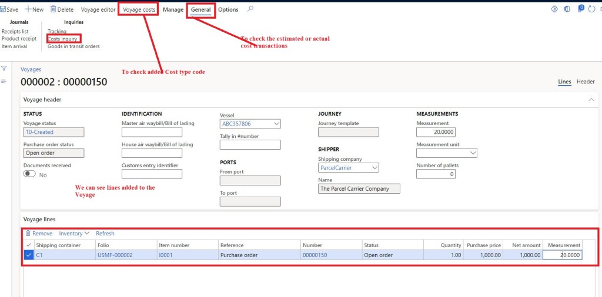Click the New plus icon
The width and height of the screenshot is (602, 297).
(28, 9)
